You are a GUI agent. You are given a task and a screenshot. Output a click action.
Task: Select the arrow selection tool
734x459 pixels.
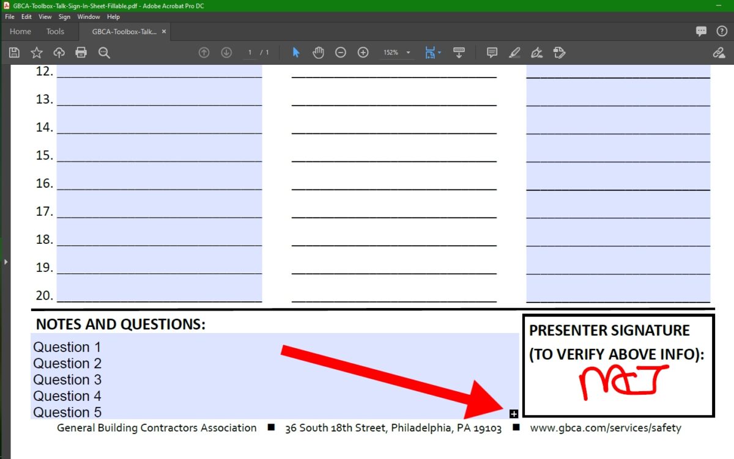[295, 53]
